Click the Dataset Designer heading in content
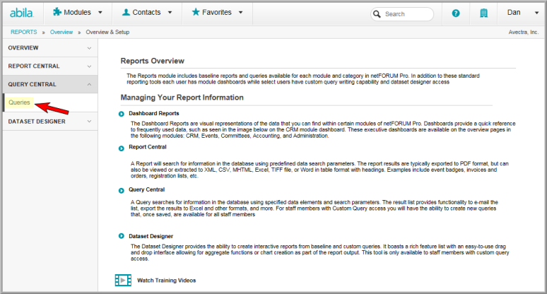The height and width of the screenshot is (294, 547). (x=151, y=236)
